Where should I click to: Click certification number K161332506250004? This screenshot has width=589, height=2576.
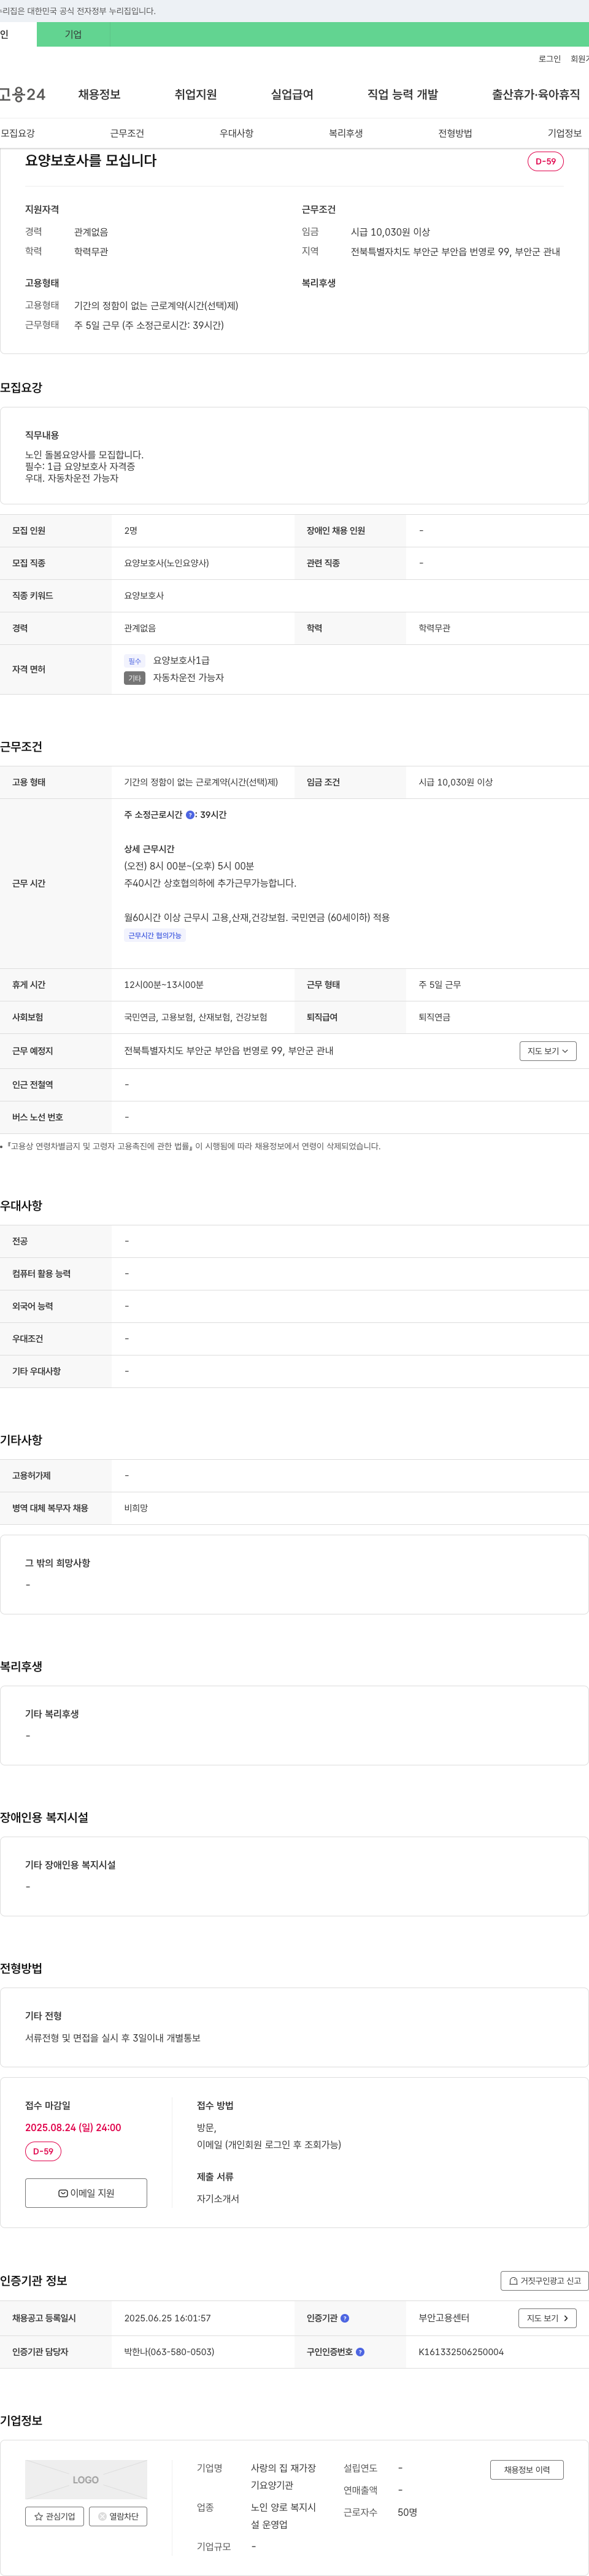(x=461, y=2352)
